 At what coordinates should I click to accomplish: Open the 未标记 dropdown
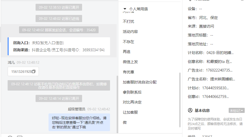coord(237,110)
